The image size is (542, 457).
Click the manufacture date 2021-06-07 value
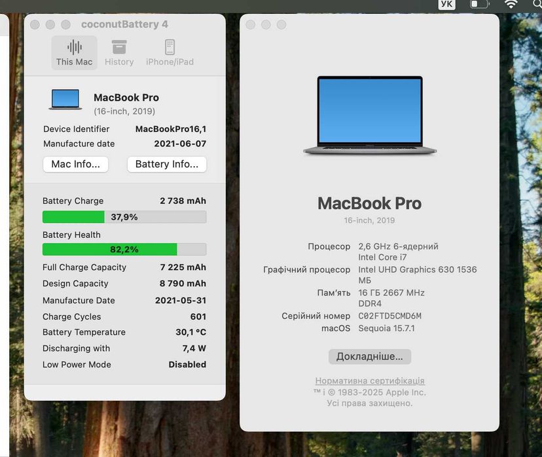[x=180, y=144]
